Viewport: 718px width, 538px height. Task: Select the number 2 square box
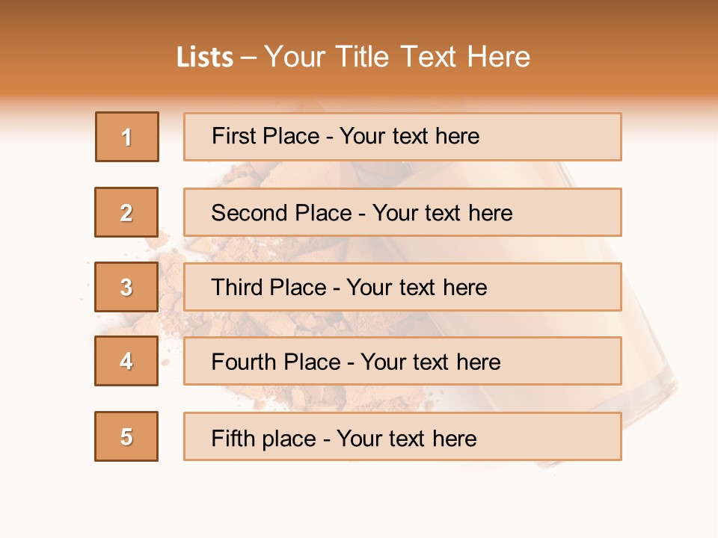[126, 212]
